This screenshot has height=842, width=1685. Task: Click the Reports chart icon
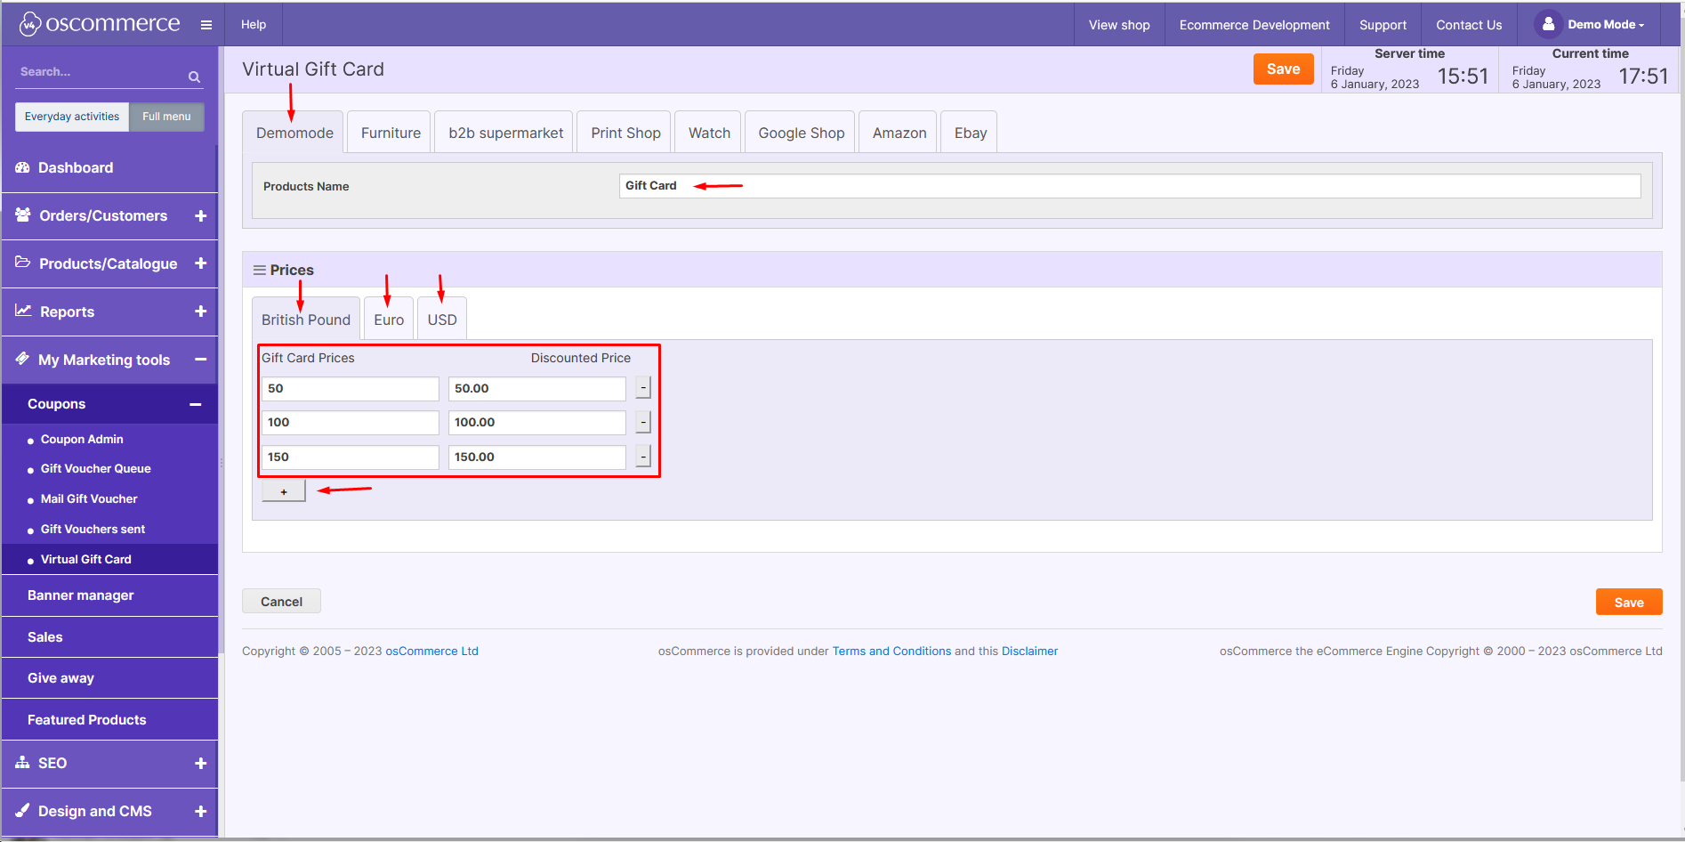tap(23, 311)
